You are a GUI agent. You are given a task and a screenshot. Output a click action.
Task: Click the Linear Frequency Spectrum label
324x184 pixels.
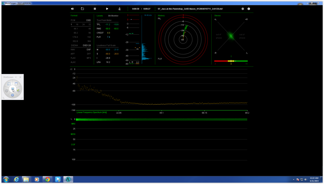pos(92,112)
